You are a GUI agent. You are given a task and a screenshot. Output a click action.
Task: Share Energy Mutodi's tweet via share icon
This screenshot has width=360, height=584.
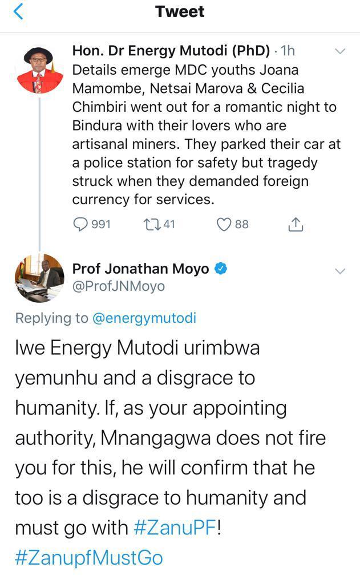pyautogui.click(x=296, y=224)
